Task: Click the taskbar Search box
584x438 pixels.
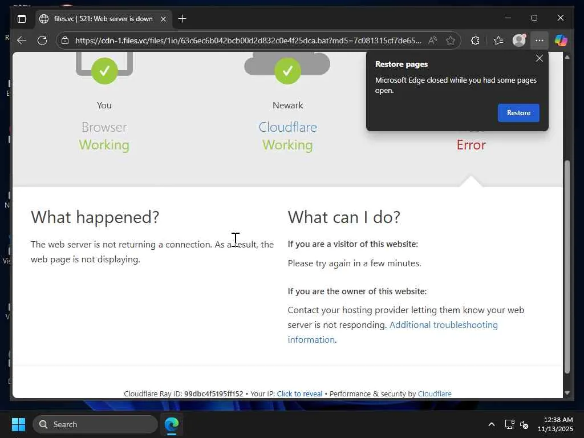Action: tap(95, 424)
